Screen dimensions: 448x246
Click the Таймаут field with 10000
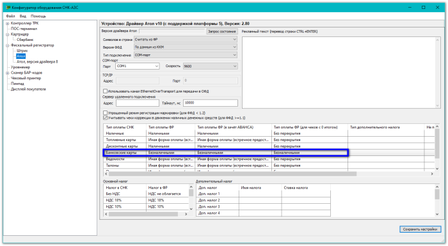[211, 103]
